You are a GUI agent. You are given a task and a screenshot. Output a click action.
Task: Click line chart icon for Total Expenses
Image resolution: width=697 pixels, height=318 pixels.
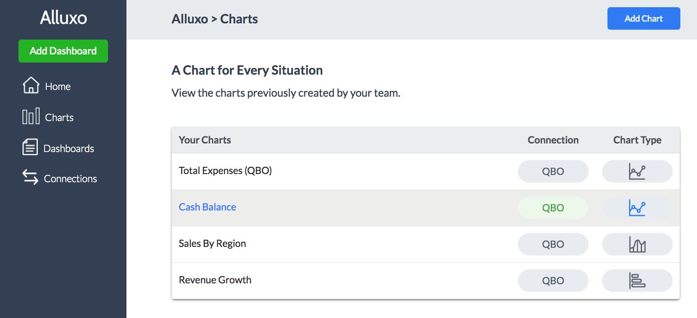pyautogui.click(x=637, y=172)
